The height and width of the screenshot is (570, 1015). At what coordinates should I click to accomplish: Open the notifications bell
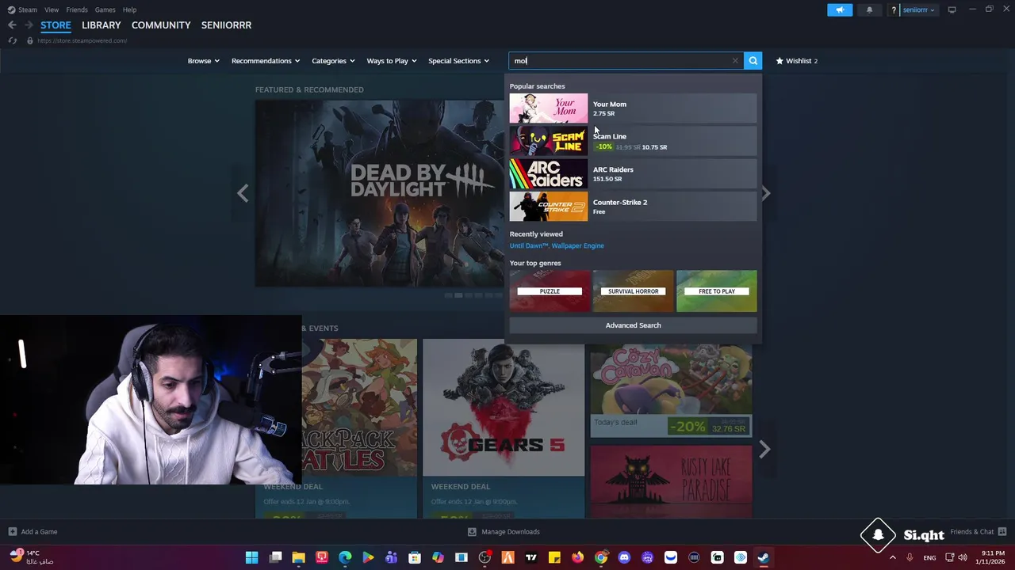(869, 9)
